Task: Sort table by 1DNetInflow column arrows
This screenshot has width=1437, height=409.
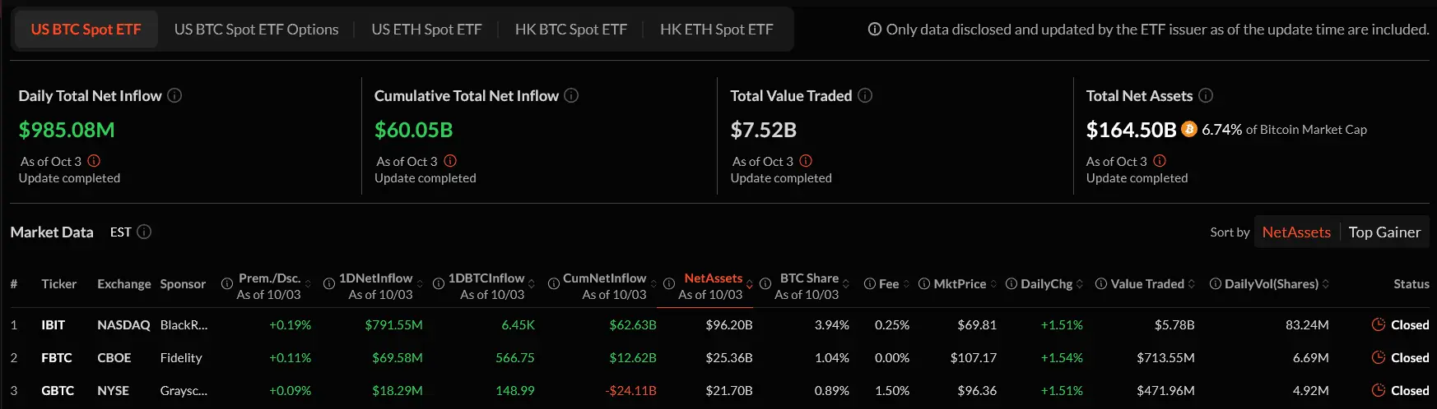Action: 420,284
